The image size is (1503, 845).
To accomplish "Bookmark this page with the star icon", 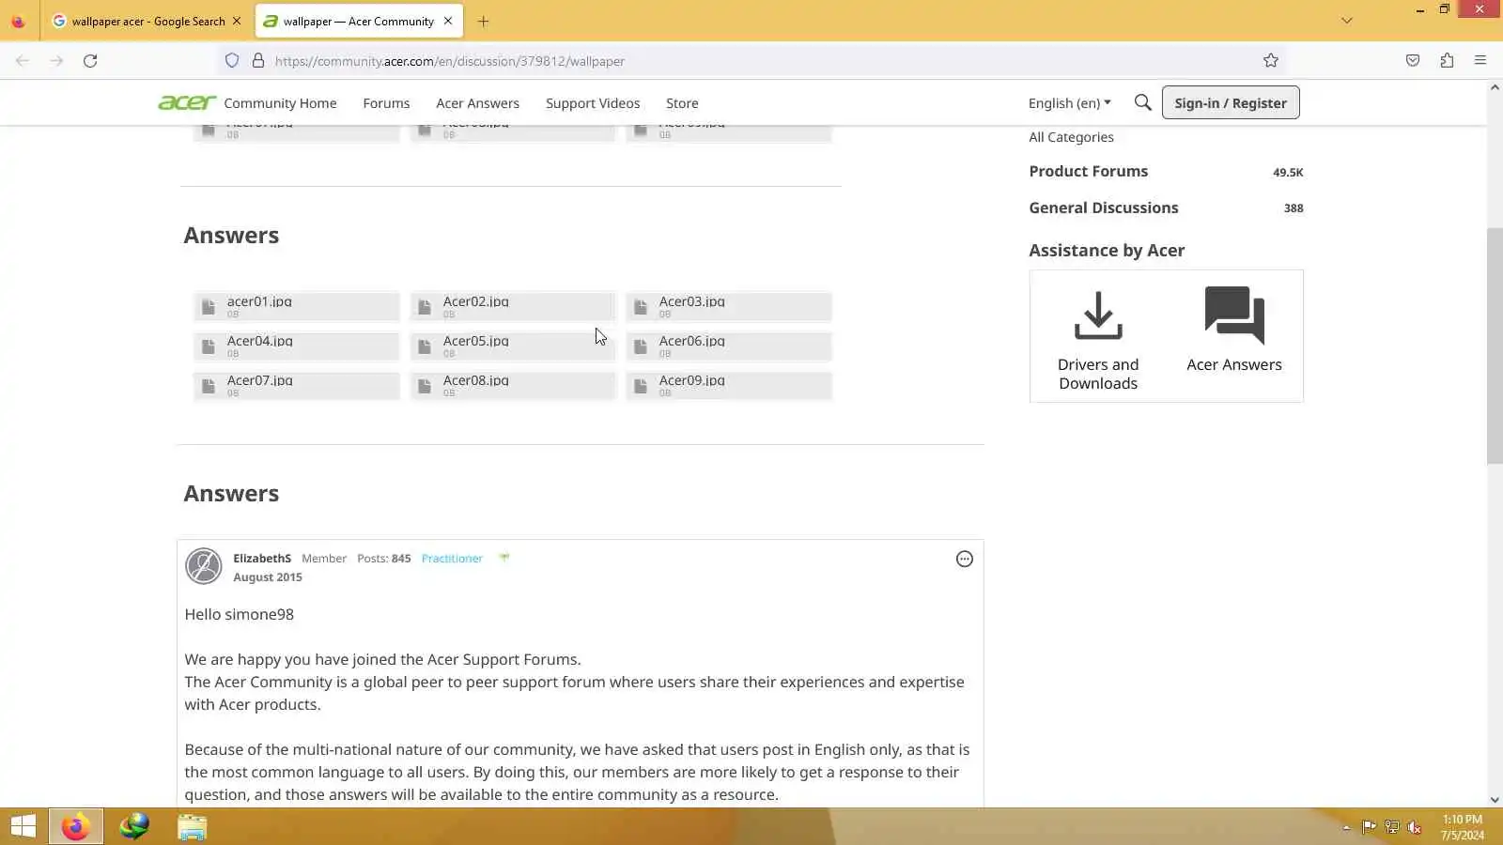I will [1271, 61].
